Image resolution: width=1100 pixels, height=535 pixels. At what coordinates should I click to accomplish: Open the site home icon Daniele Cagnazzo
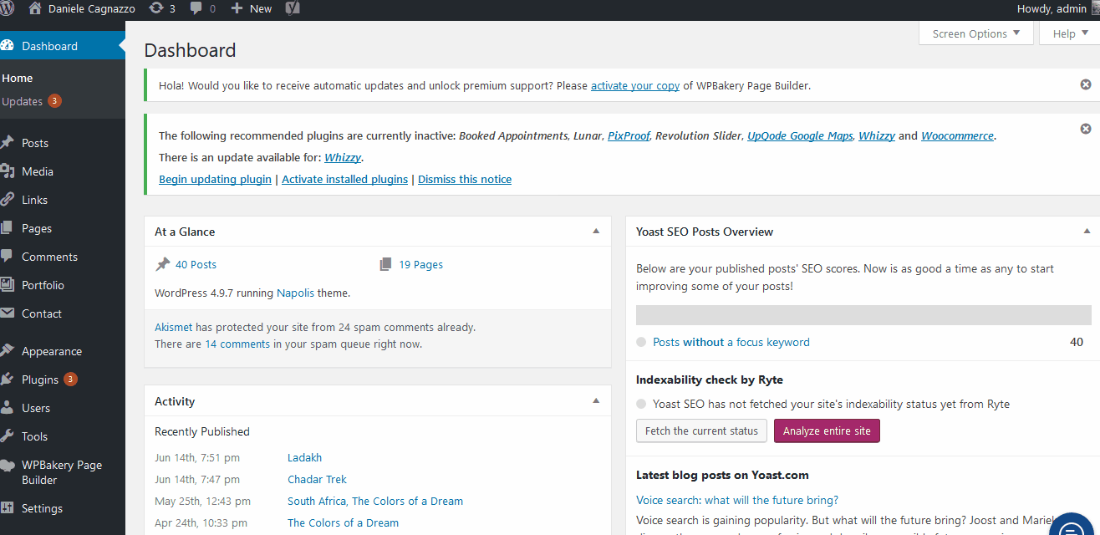coord(34,8)
